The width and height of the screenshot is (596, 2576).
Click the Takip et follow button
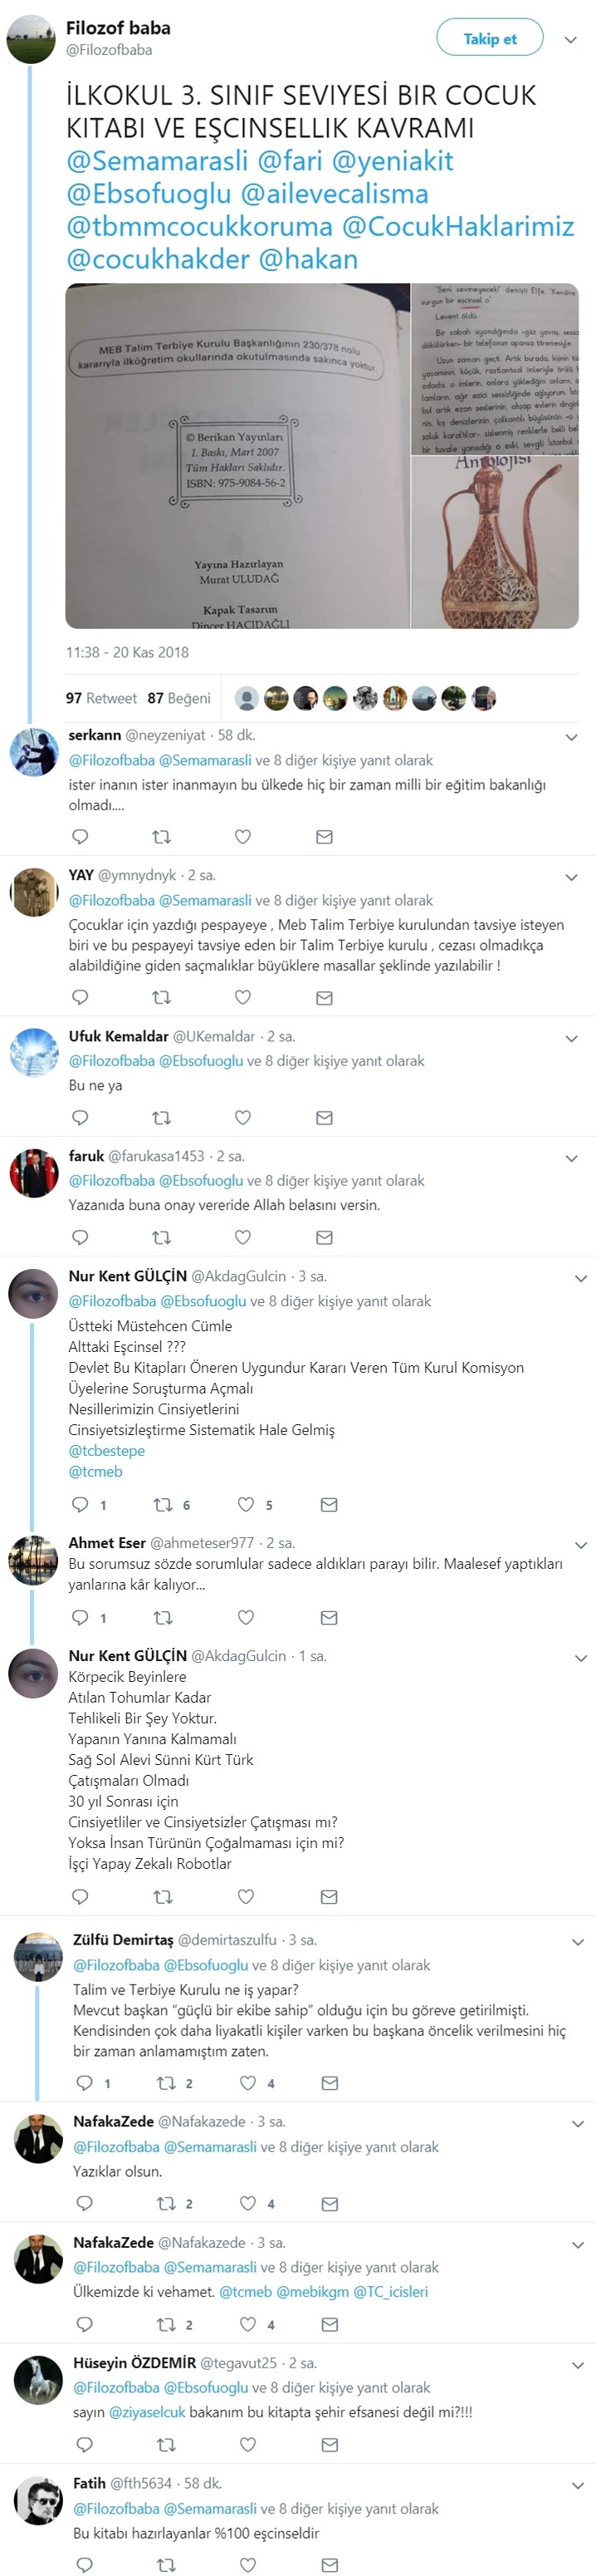click(489, 39)
